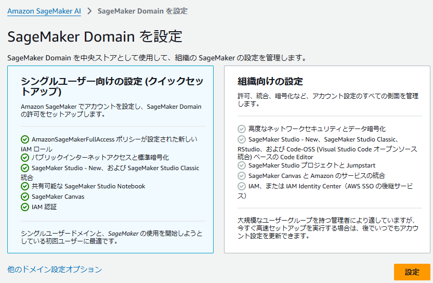Click gray checkmark beside SageMaker Studio プロジェクトと Jumpstart
Image resolution: width=433 pixels, height=283 pixels.
[242, 165]
